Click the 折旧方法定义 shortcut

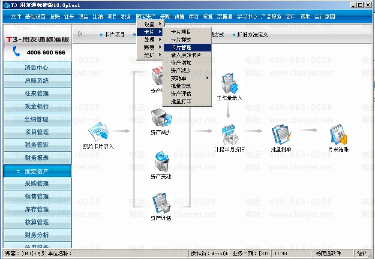(x=250, y=34)
